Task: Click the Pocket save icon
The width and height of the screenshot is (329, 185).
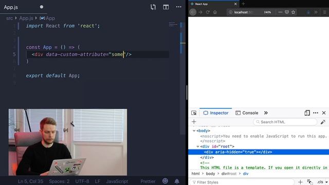Action: coord(287,12)
